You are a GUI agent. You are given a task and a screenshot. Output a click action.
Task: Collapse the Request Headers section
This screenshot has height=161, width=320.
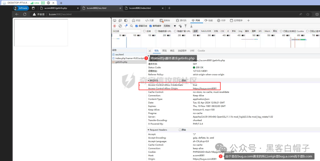point(148,130)
